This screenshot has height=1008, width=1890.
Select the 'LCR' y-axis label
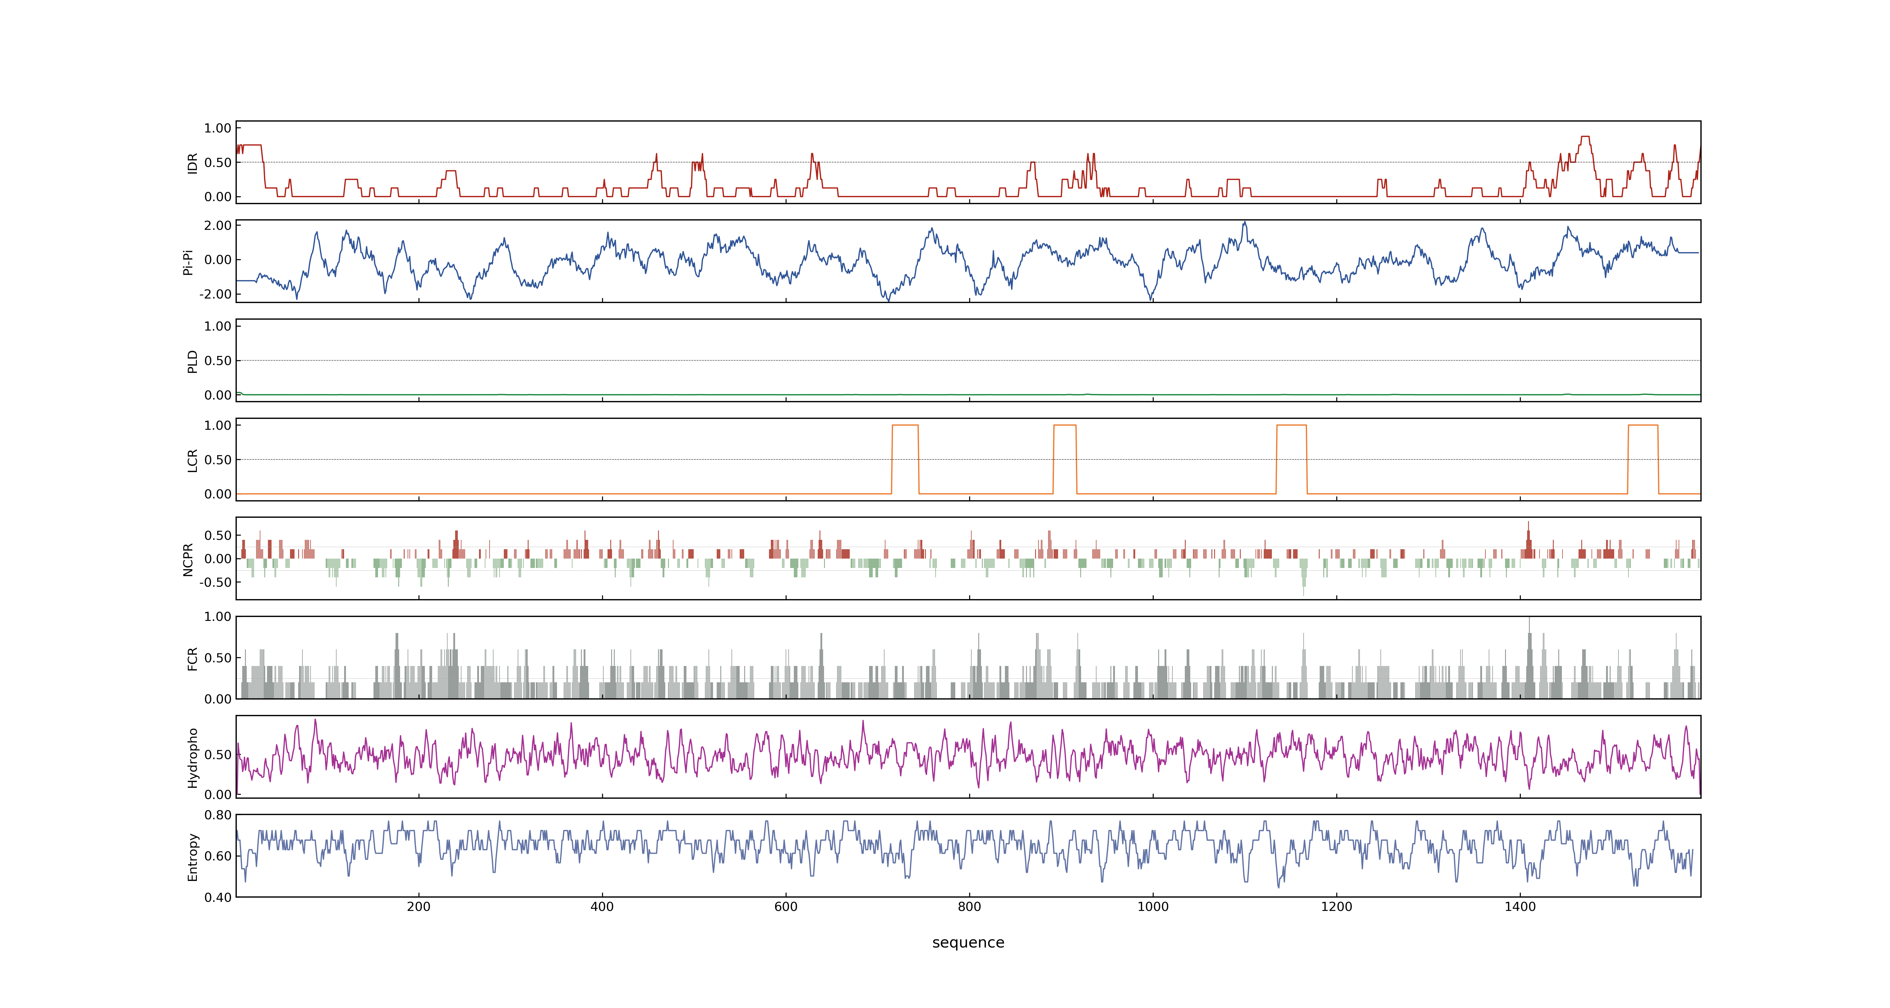(x=192, y=460)
